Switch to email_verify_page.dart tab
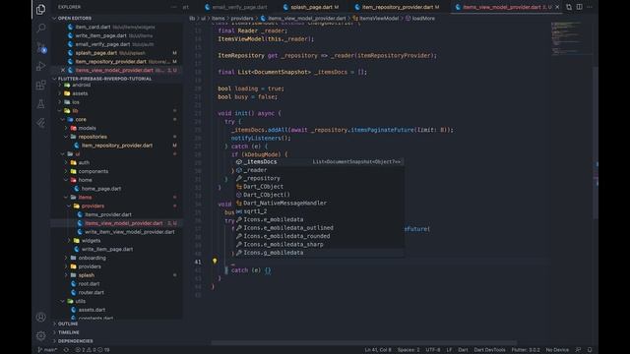The image size is (630, 354). [x=235, y=7]
